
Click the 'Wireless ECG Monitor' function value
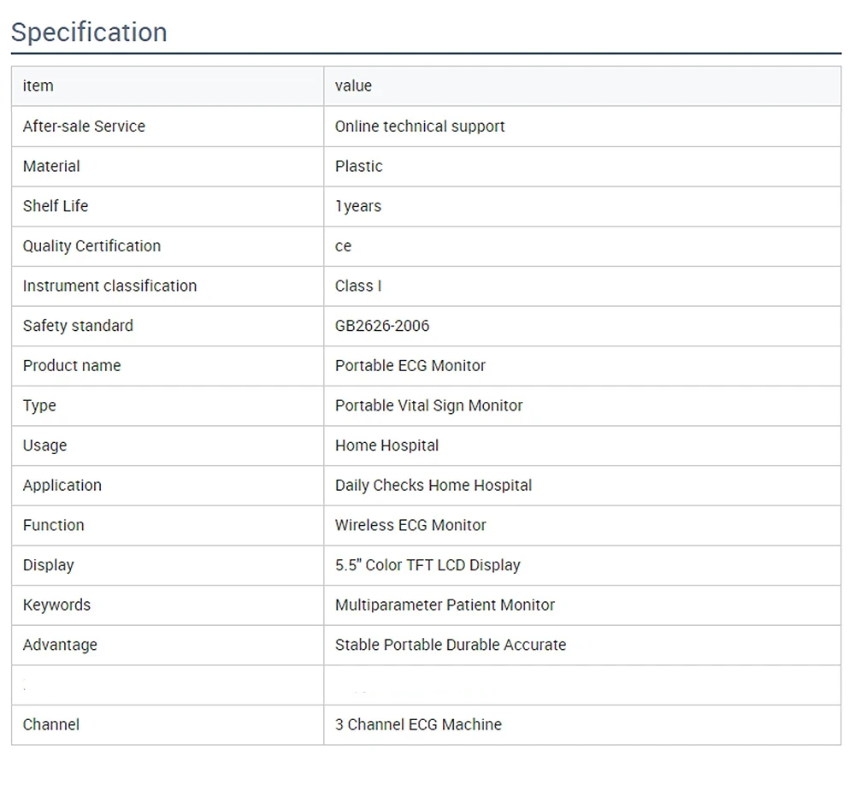click(x=410, y=525)
